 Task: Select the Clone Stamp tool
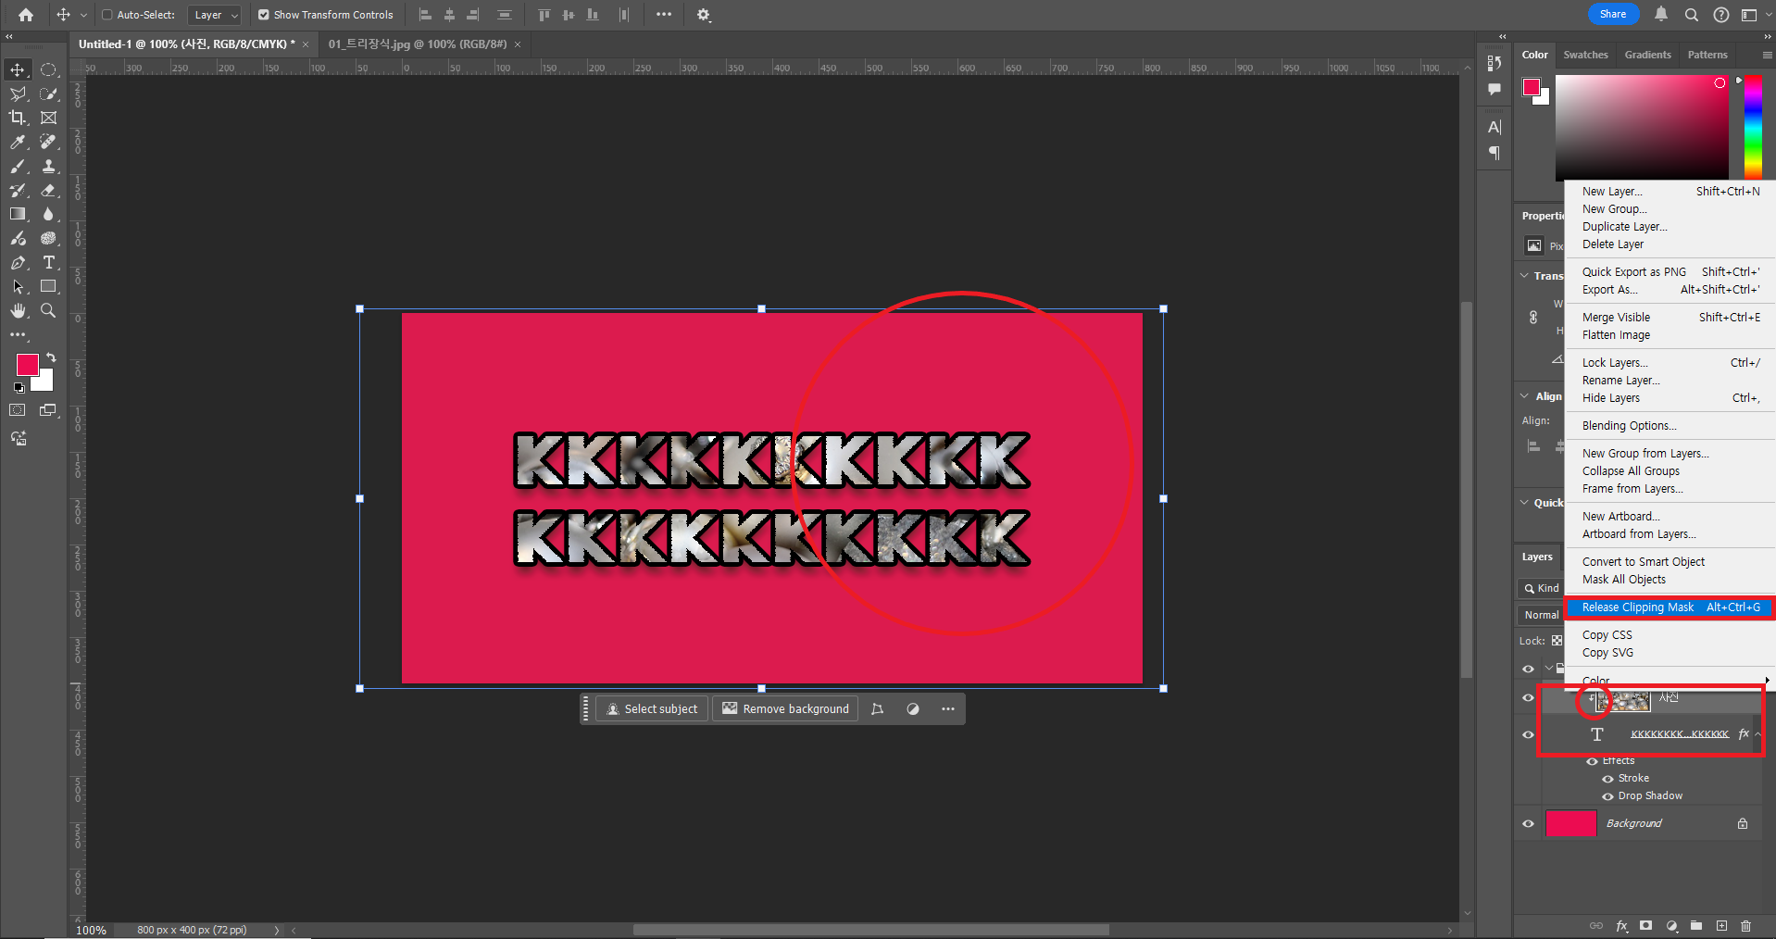click(49, 166)
